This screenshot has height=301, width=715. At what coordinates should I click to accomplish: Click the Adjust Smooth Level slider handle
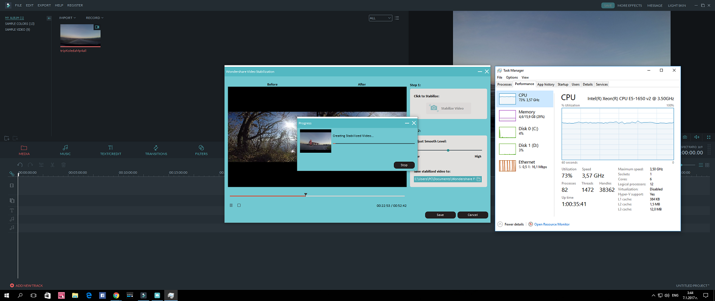[x=448, y=150]
